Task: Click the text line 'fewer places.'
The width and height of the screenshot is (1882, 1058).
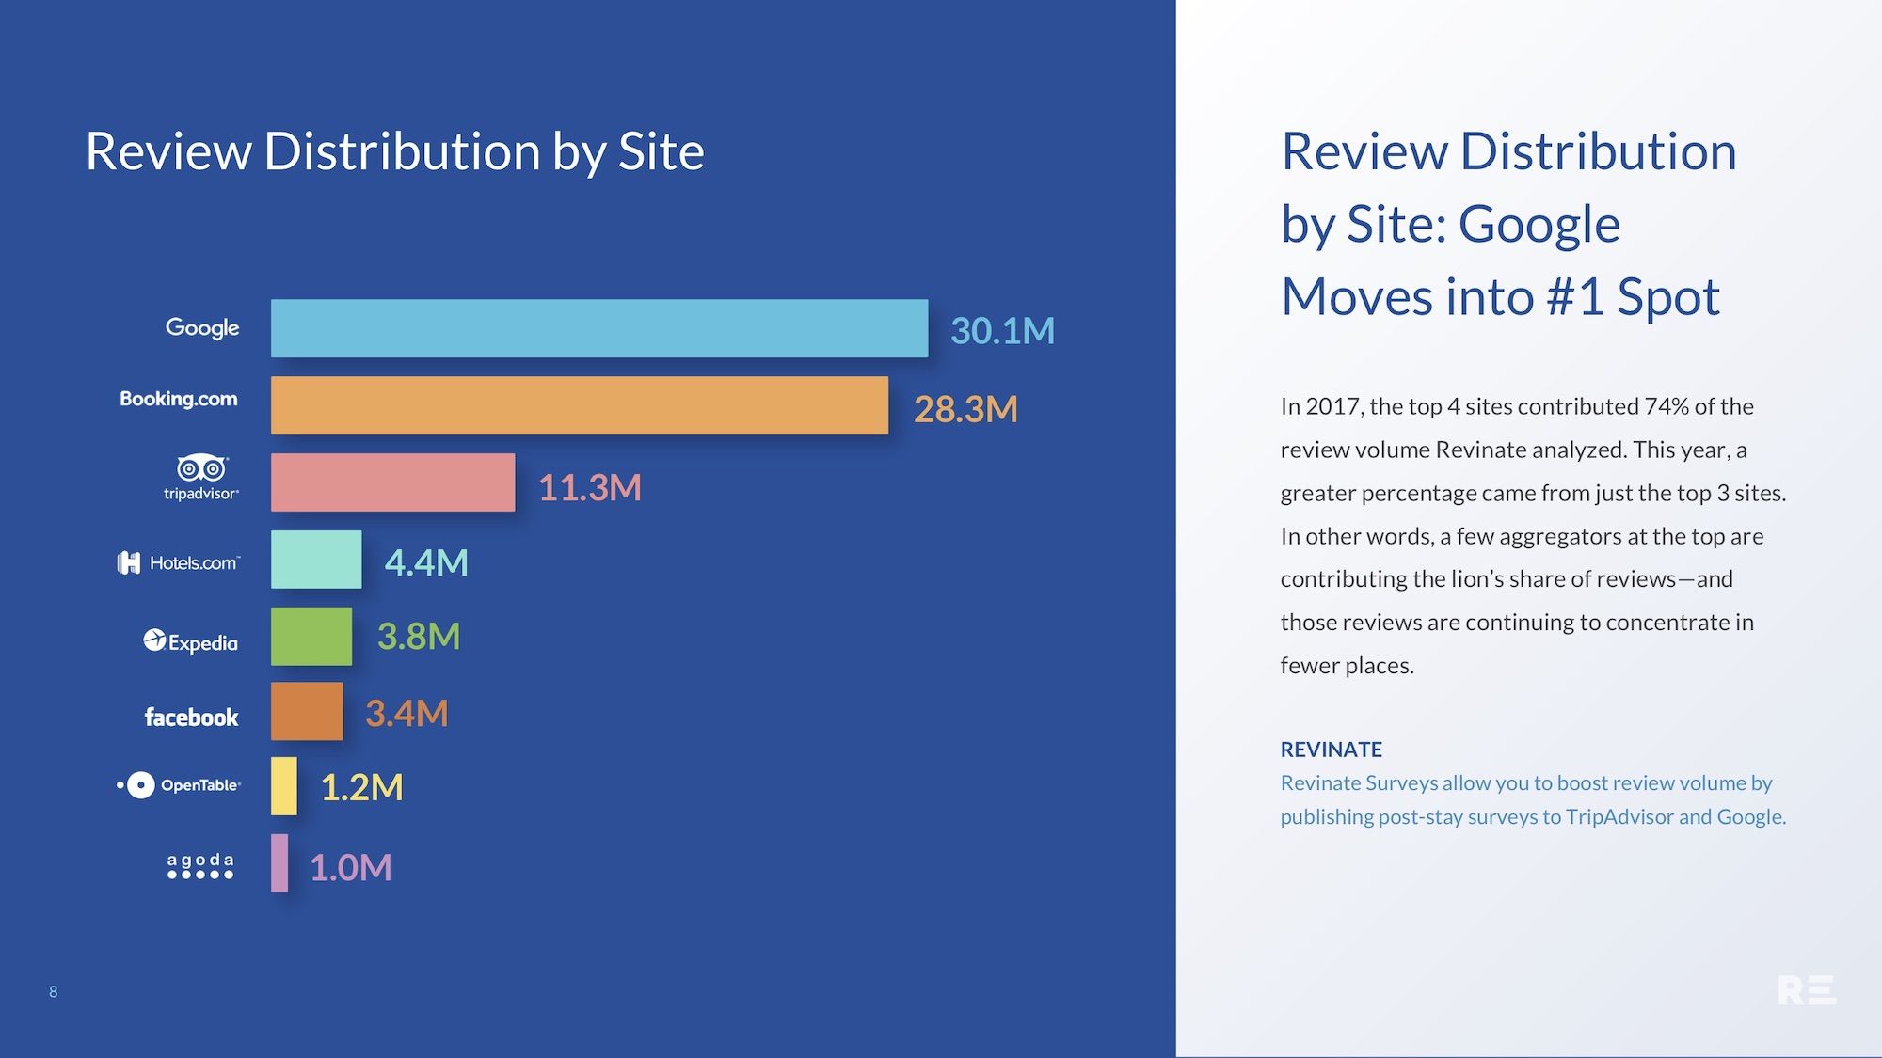Action: coord(1347,666)
